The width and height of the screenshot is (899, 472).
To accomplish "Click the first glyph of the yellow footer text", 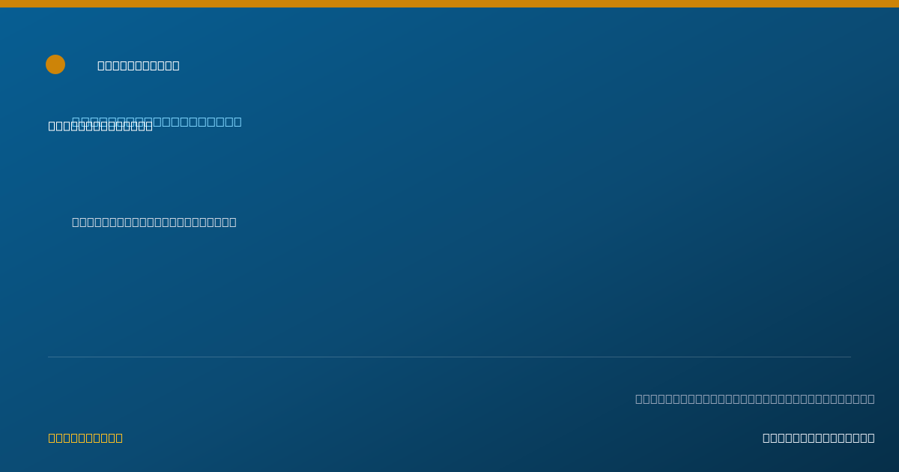I will 52,438.
